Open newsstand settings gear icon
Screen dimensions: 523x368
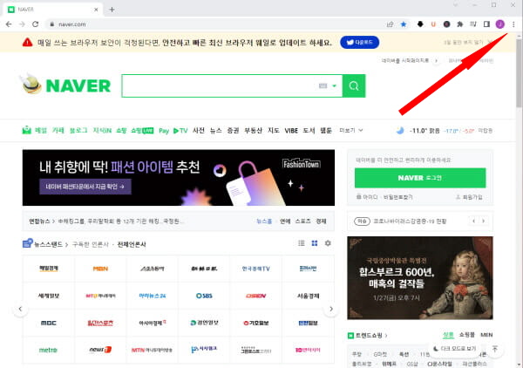328,243
